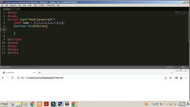Click the Line 6, Column status text
Screen dimensions: 190x107
(x=6, y=67)
